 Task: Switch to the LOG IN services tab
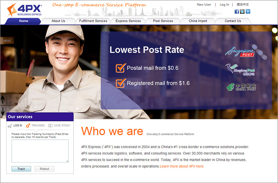tap(15, 125)
